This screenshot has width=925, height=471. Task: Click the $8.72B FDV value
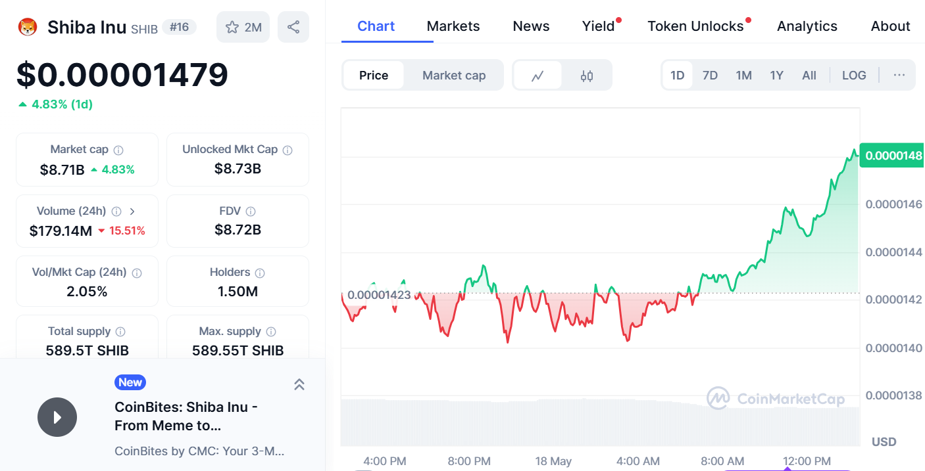[x=238, y=230]
